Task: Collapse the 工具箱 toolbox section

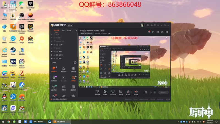Action: click(75, 63)
